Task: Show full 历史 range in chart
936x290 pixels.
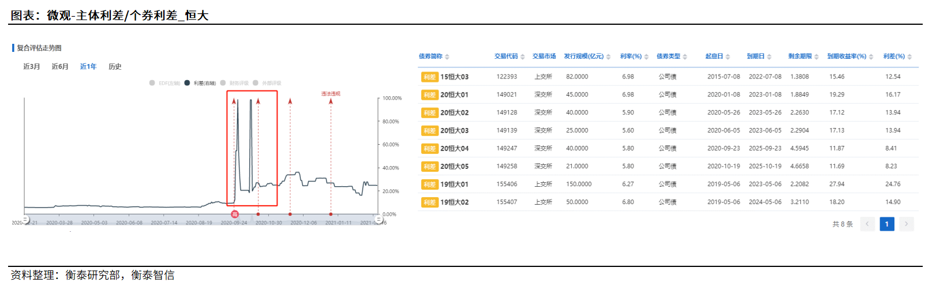Action: [x=115, y=66]
